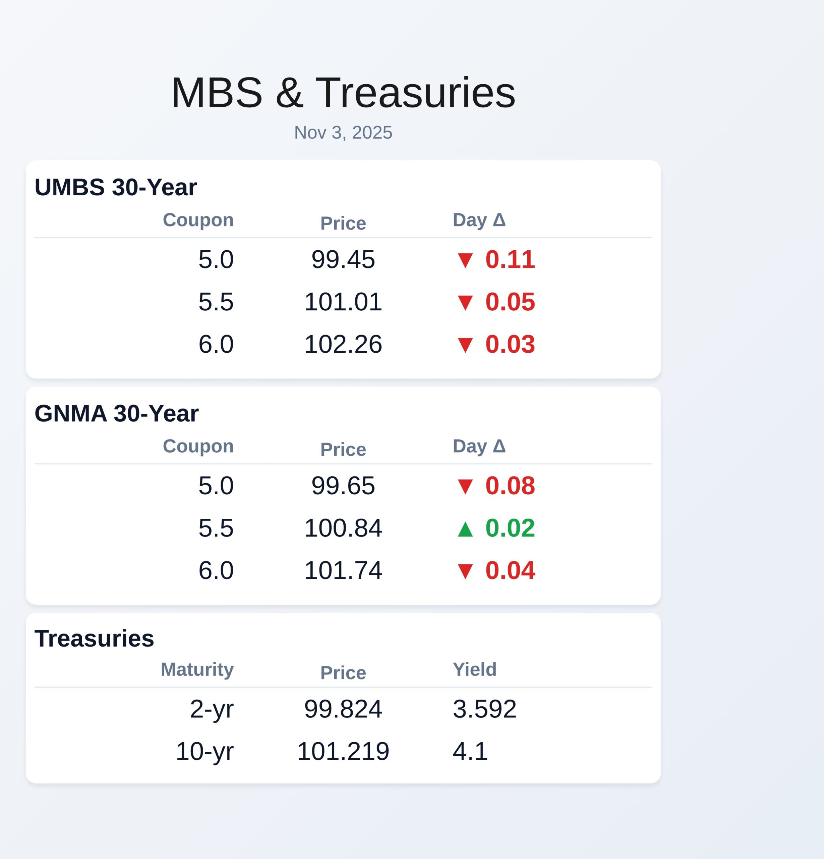Image resolution: width=824 pixels, height=859 pixels.
Task: Click the red down arrow beside 0.03
Action: [465, 345]
